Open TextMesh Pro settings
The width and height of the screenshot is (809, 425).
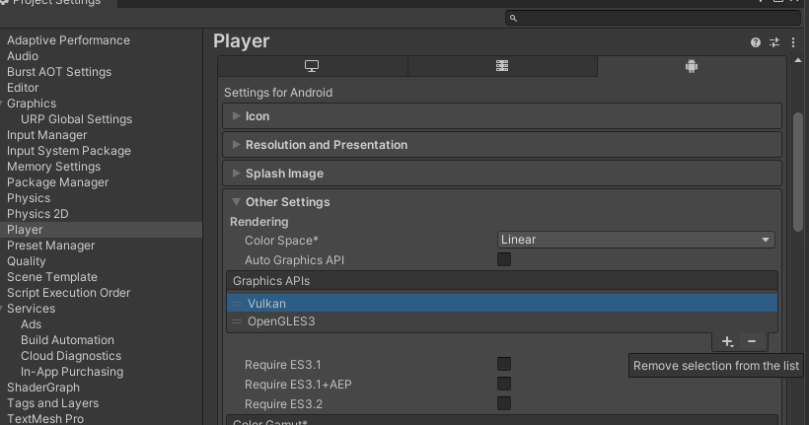coord(45,419)
